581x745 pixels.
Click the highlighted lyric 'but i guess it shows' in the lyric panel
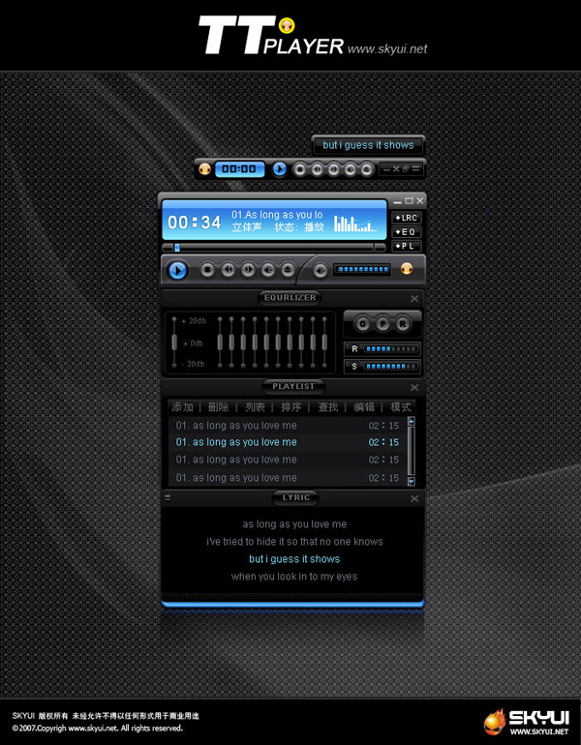pyautogui.click(x=294, y=559)
